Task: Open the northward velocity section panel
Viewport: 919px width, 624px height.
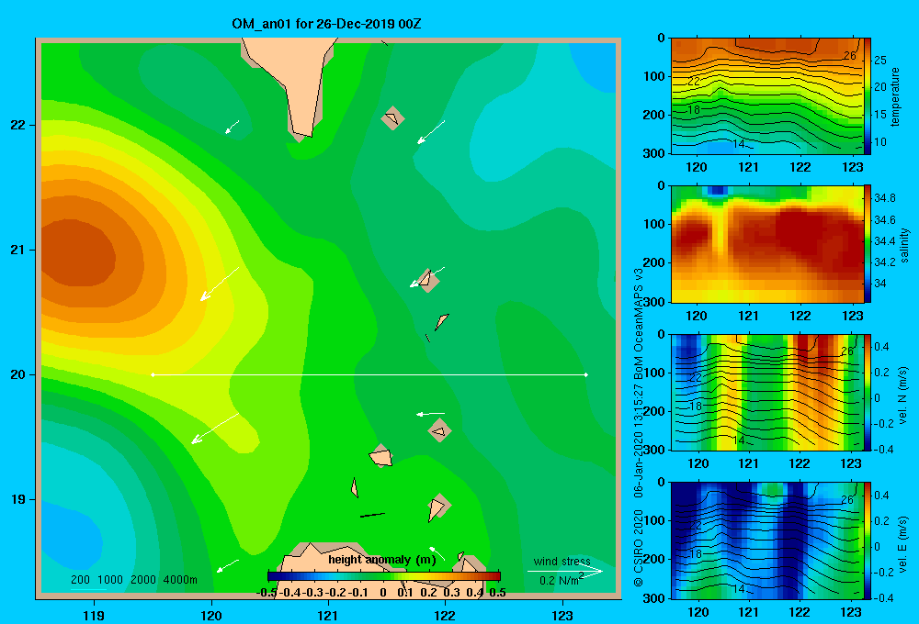Action: [766, 392]
